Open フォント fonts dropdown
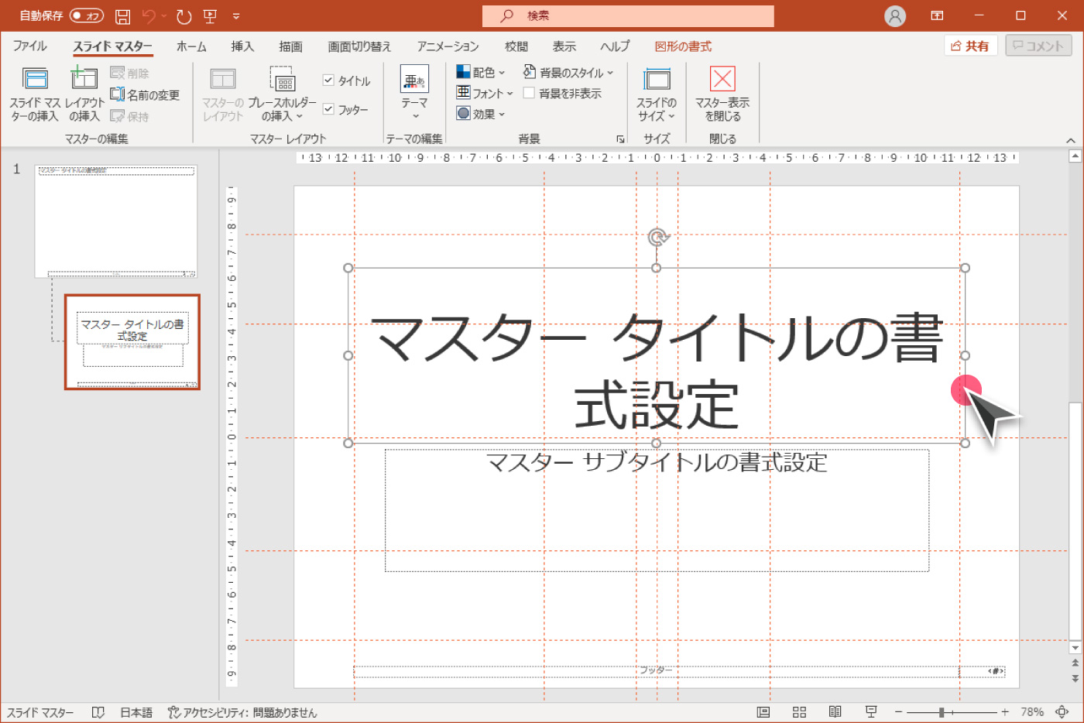Viewport: 1084px width, 723px height. pyautogui.click(x=485, y=93)
